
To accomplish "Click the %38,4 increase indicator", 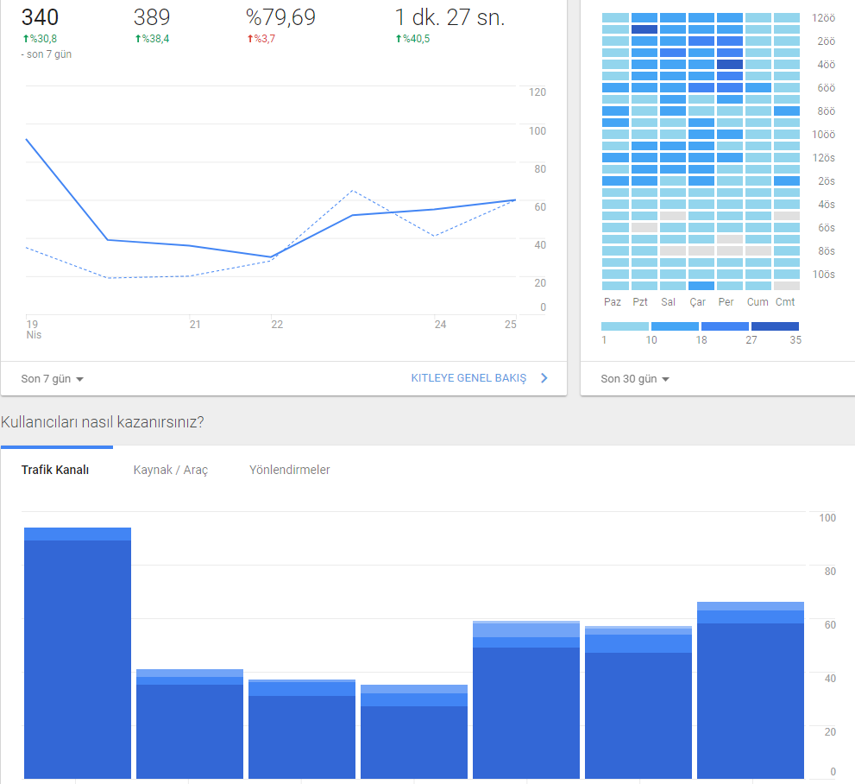I will pyautogui.click(x=152, y=39).
